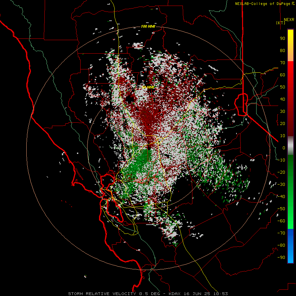This screenshot has width=296, height=296.
Task: Click the gray zero-velocity band of the color bar
Action: (290, 145)
